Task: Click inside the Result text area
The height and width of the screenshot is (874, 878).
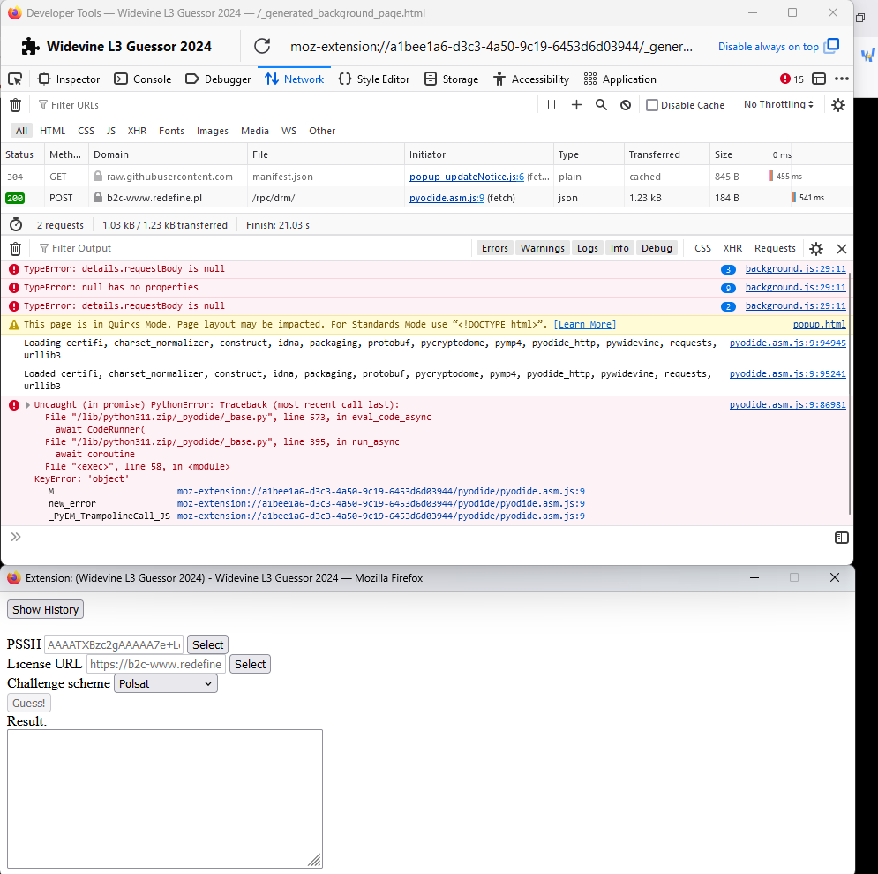Action: tap(165, 798)
